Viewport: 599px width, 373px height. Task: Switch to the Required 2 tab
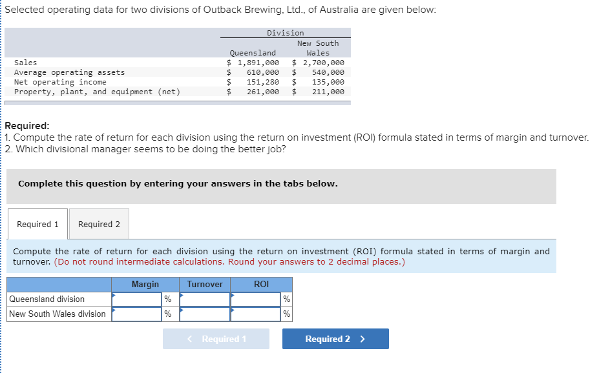pos(98,224)
